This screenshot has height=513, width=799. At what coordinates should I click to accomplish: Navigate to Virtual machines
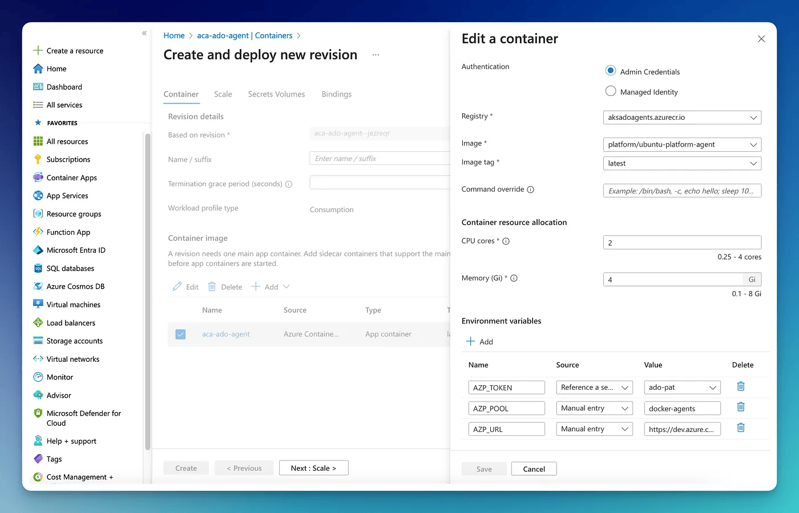pos(72,304)
